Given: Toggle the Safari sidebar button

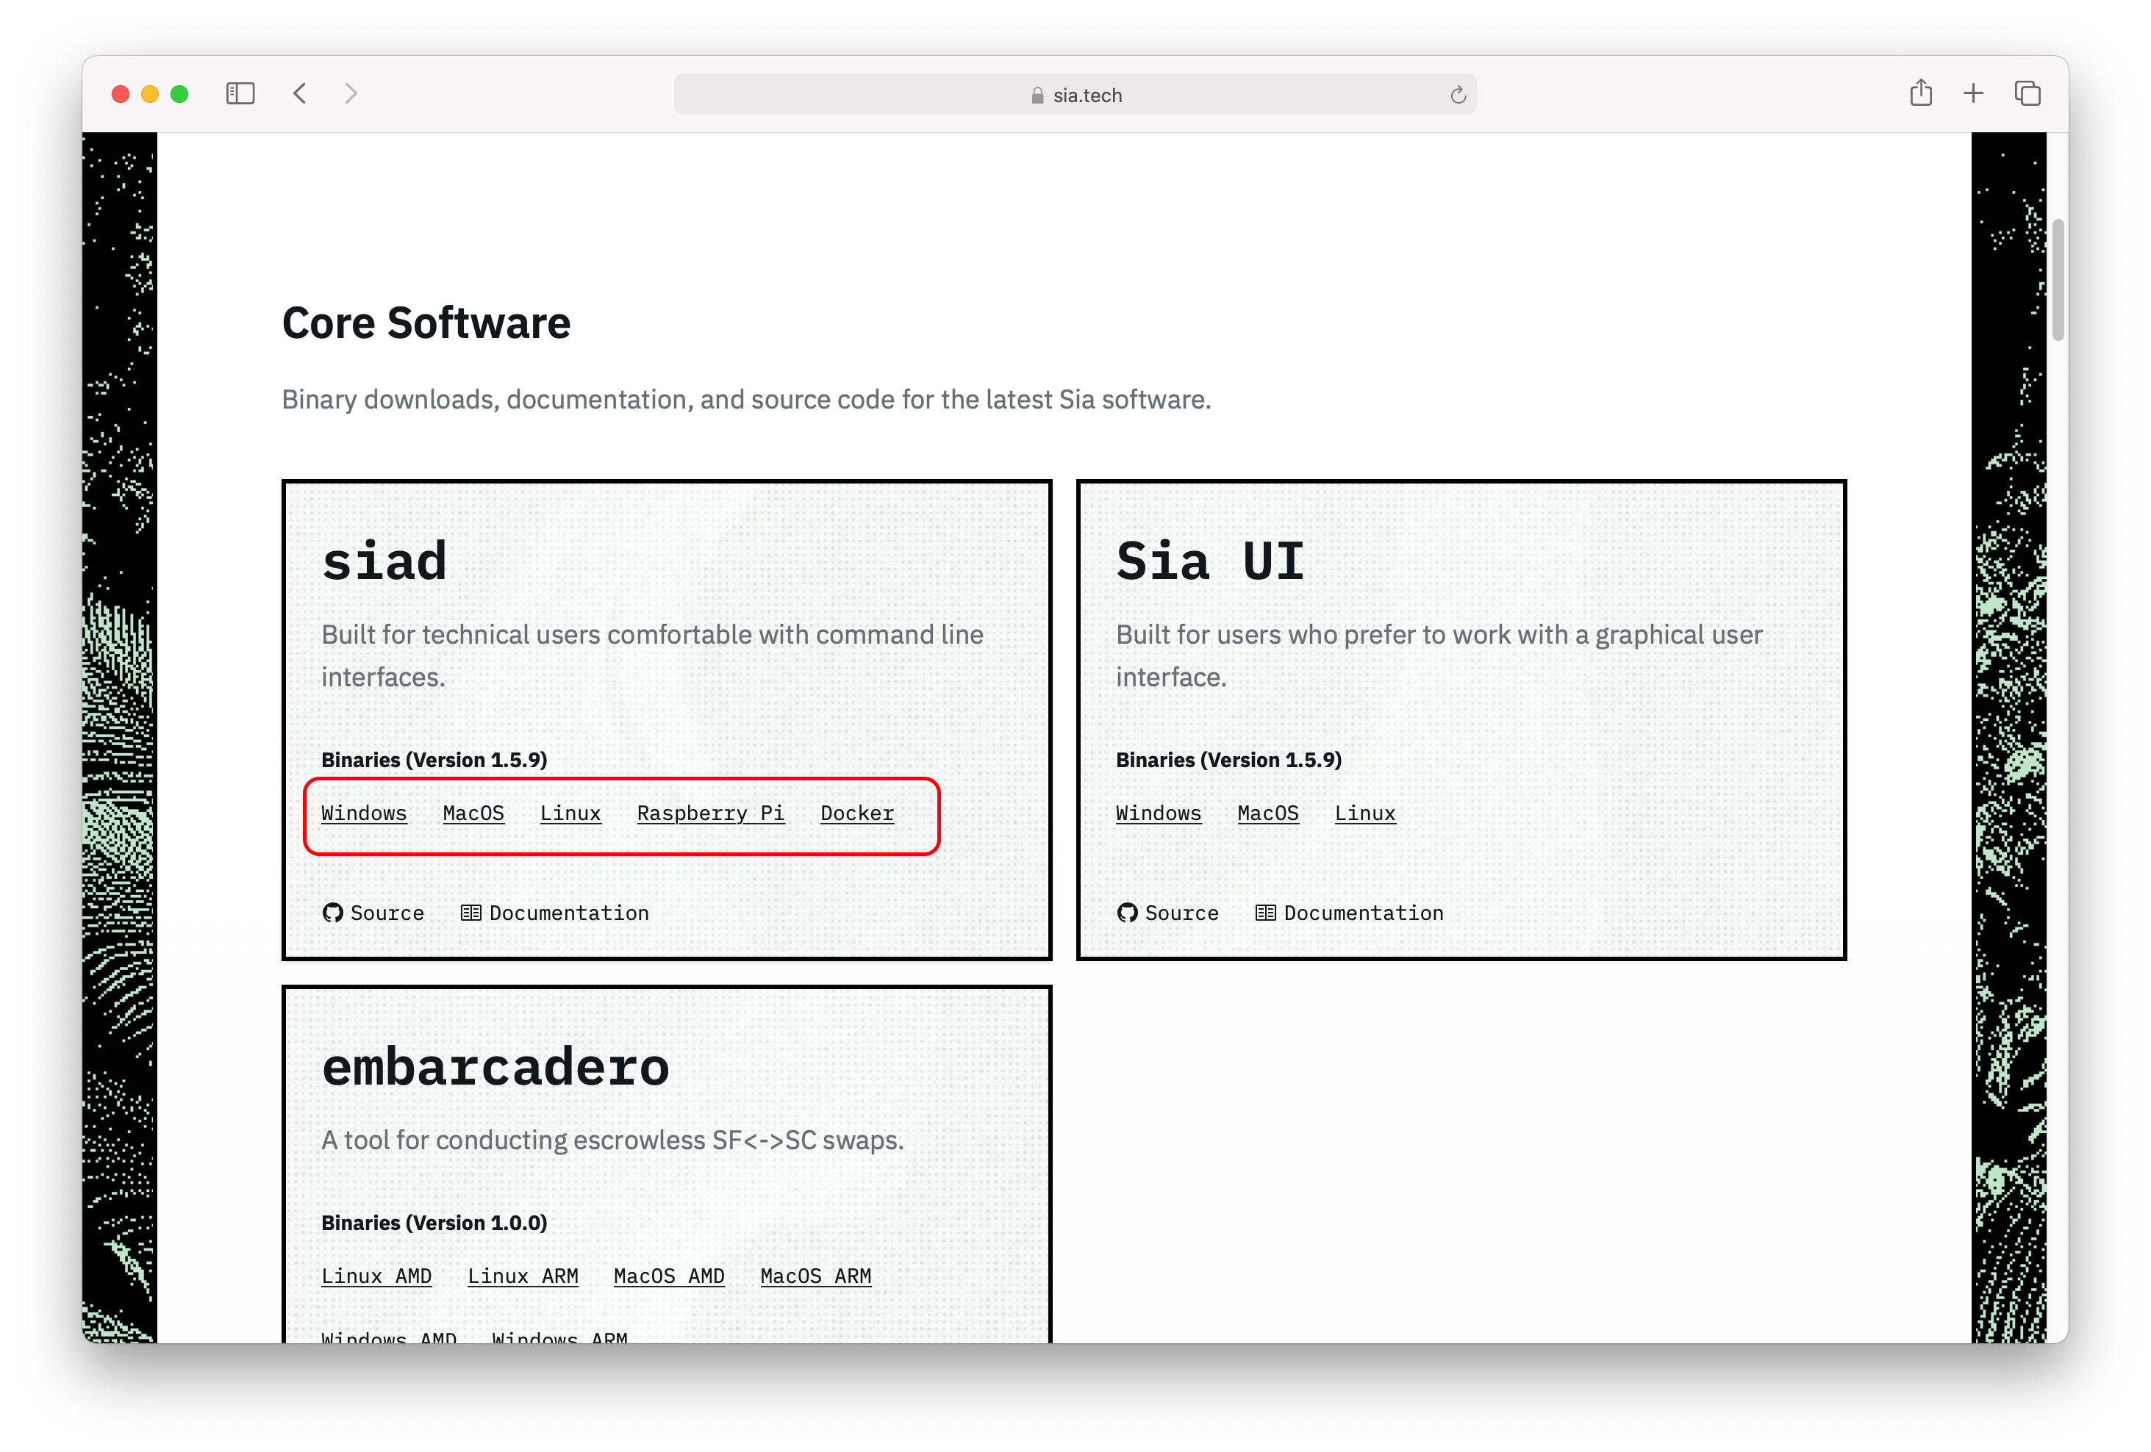Looking at the screenshot, I should pos(240,93).
